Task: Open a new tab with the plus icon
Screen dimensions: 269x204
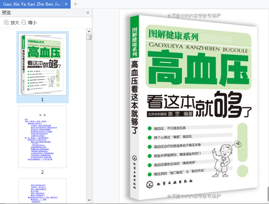Action: pos(75,4)
